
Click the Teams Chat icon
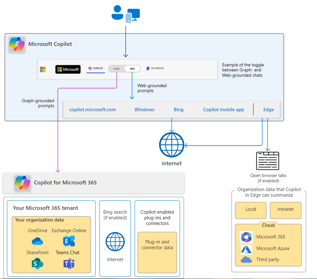tap(69, 263)
